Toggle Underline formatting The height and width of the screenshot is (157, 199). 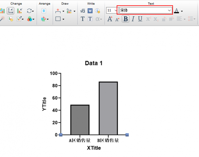coord(140,19)
